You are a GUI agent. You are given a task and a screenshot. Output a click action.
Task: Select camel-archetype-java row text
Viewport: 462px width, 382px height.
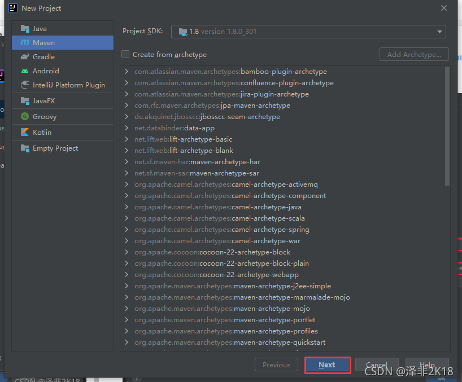pyautogui.click(x=218, y=207)
